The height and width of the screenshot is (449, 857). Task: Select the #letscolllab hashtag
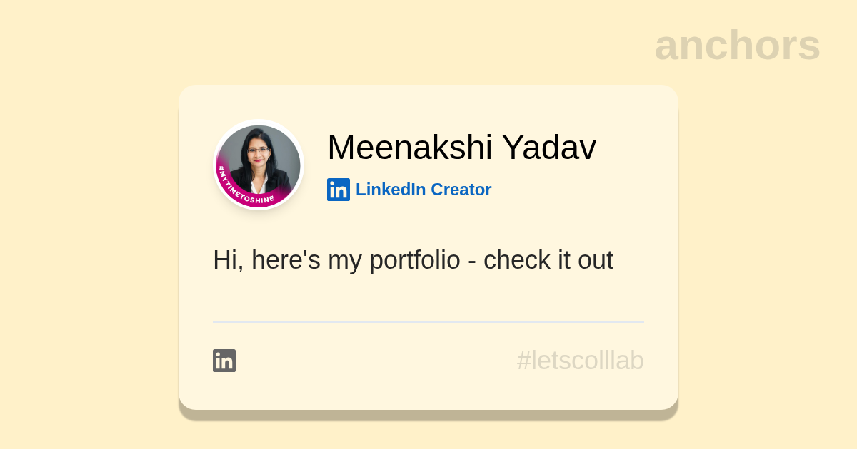coord(580,361)
